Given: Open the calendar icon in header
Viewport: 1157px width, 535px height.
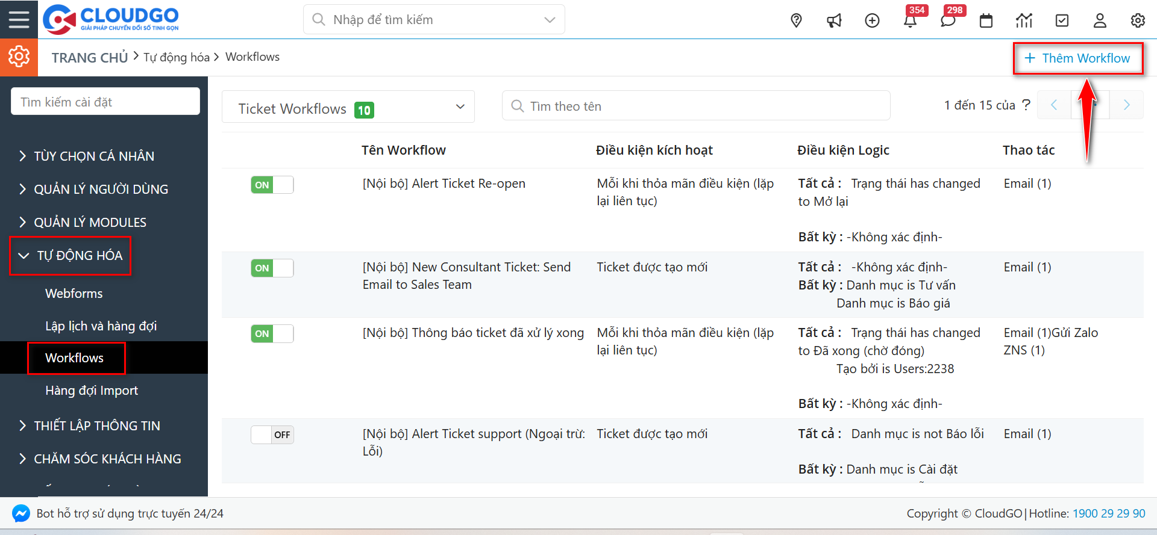Looking at the screenshot, I should click(x=986, y=20).
